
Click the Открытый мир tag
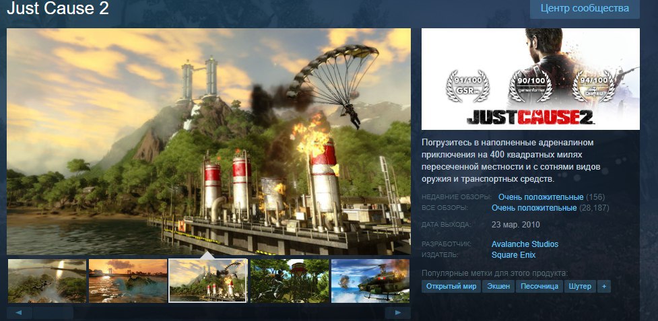[451, 287]
